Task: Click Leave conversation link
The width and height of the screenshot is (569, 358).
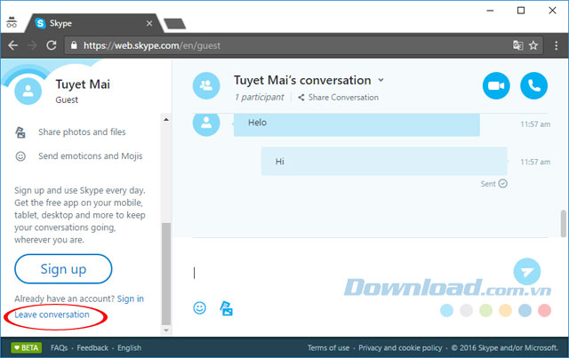Action: pos(52,314)
